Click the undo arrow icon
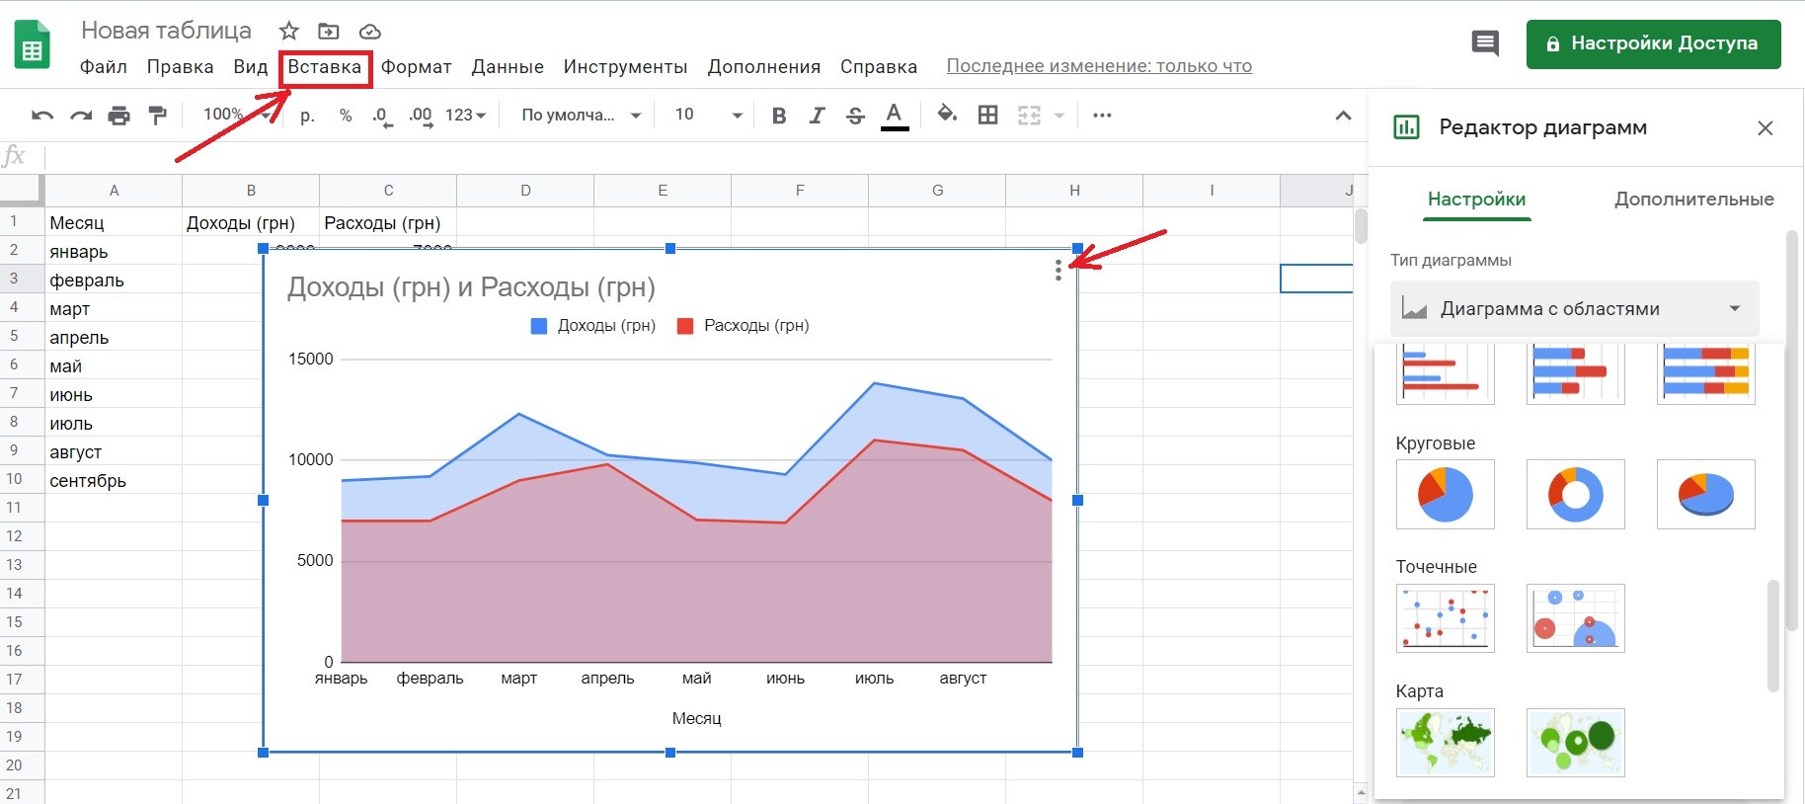Image resolution: width=1805 pixels, height=804 pixels. coord(42,116)
